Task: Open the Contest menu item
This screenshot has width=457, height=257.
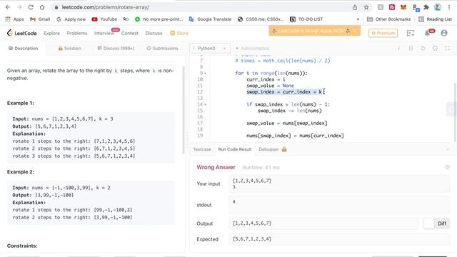Action: click(x=130, y=34)
